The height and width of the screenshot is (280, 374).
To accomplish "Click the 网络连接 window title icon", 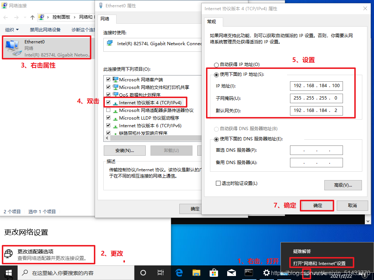I will click(x=4, y=5).
